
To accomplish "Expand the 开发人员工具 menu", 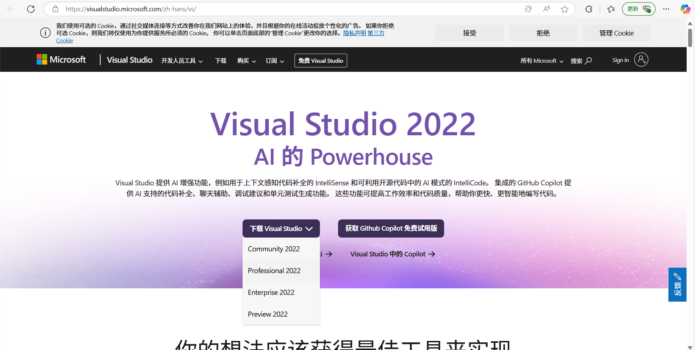I will (x=182, y=61).
